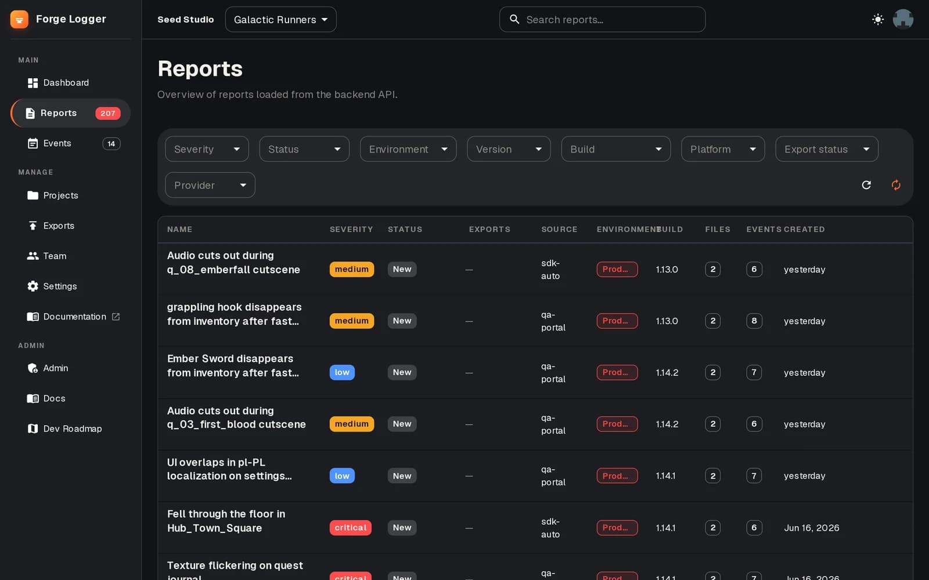Sort by the Severity column header
929x580 pixels.
point(351,229)
